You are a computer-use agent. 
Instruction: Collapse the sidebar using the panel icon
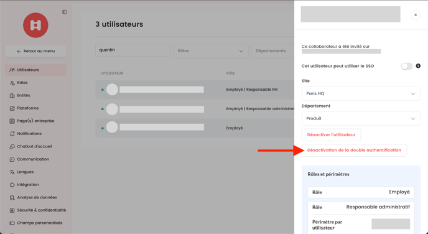pyautogui.click(x=65, y=12)
